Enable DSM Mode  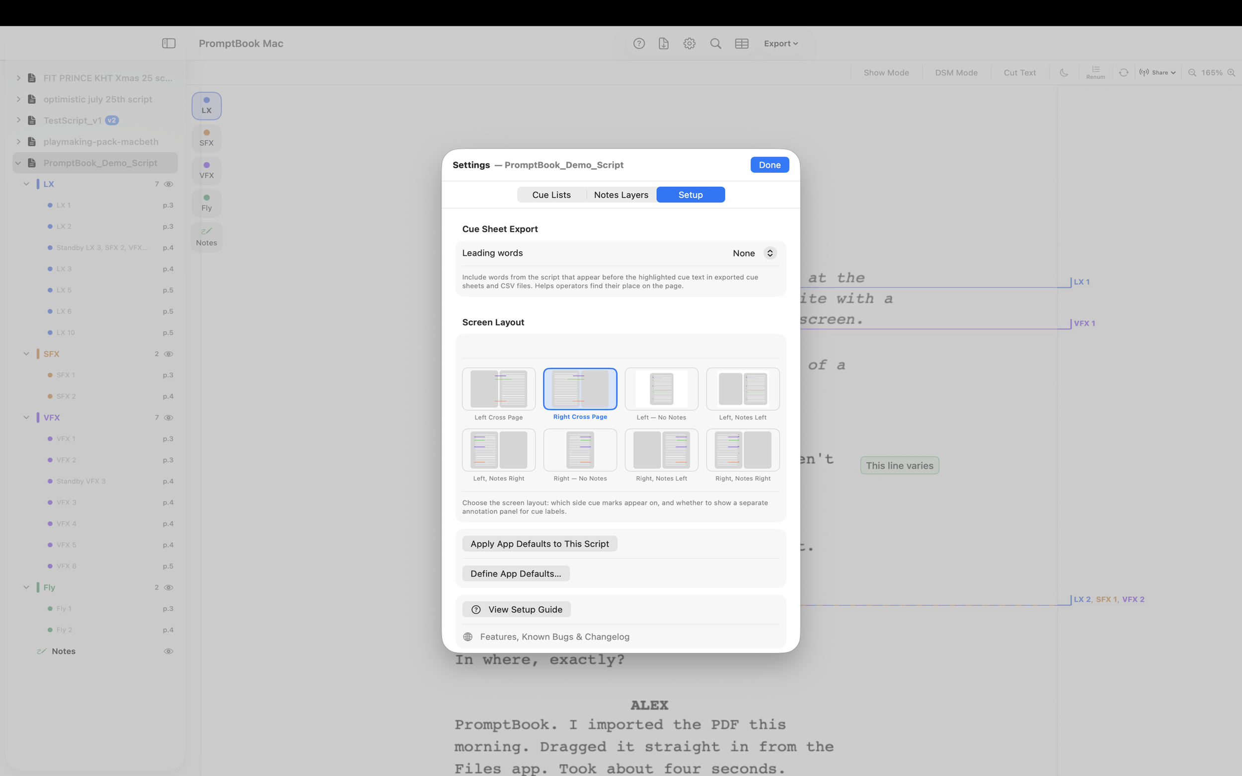[x=955, y=73]
